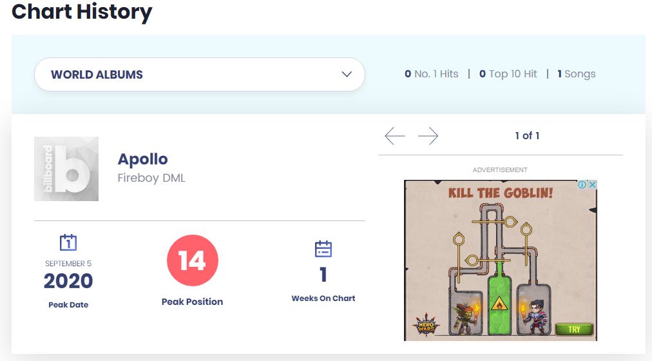Close the advertisement with the X icon
Screen dimensions: 652x361
point(592,184)
